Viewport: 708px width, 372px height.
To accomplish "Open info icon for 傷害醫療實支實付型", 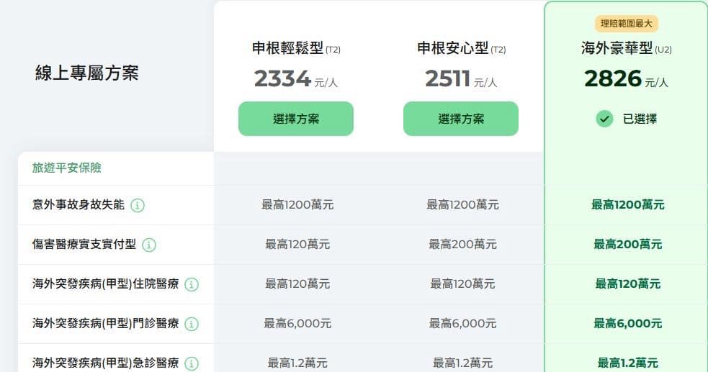I will point(149,245).
